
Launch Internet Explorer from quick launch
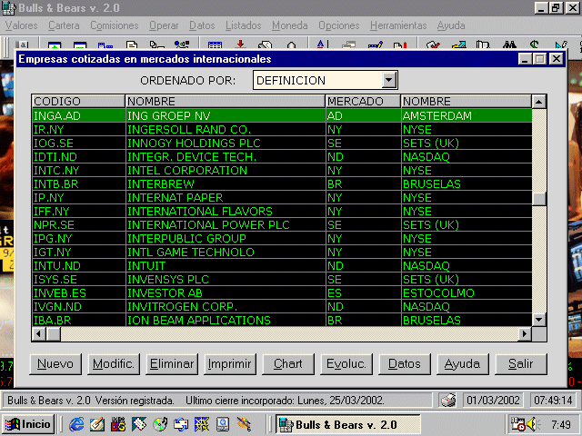coord(76,424)
